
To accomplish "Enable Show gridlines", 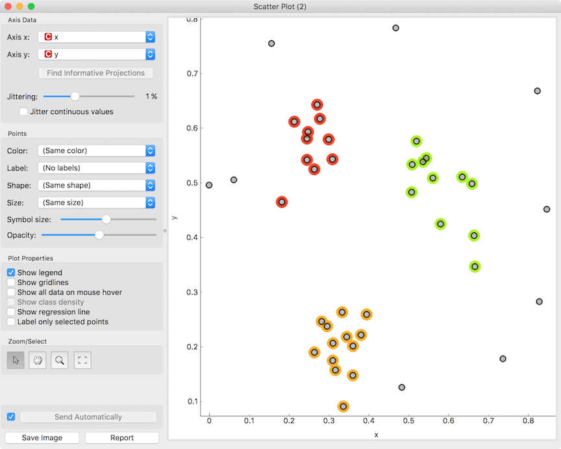I will 10,282.
